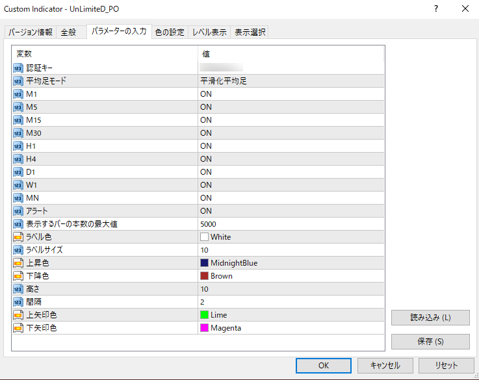Open the MN ON value dropdown
The width and height of the screenshot is (479, 380).
click(x=291, y=197)
